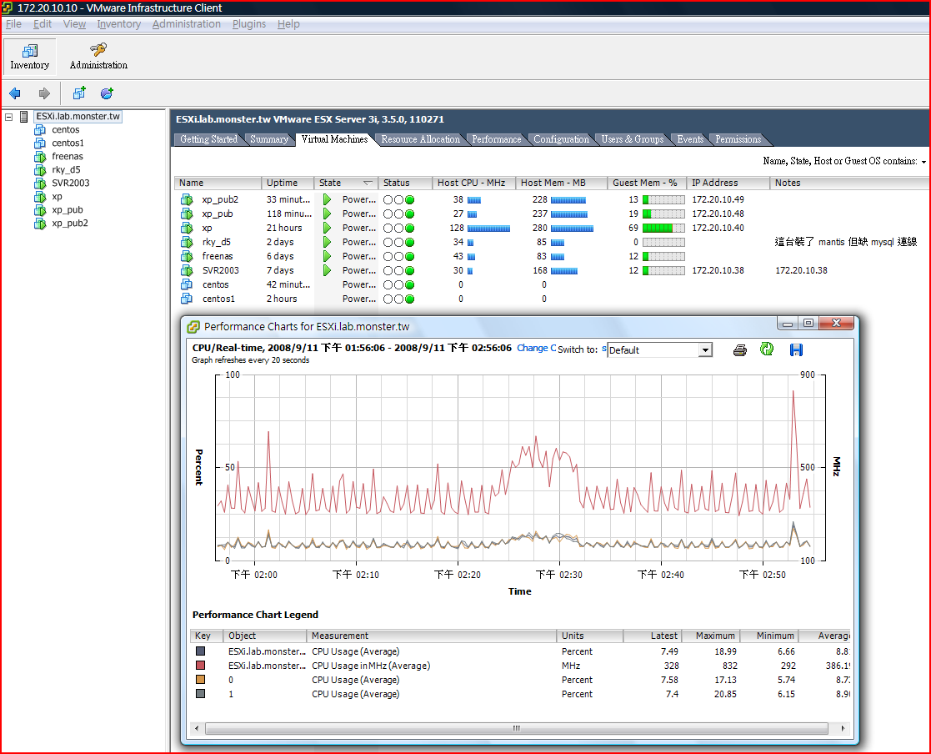Viewport: 931px width, 754px height.
Task: Click the grey key swatch for object 1
Action: click(x=201, y=694)
